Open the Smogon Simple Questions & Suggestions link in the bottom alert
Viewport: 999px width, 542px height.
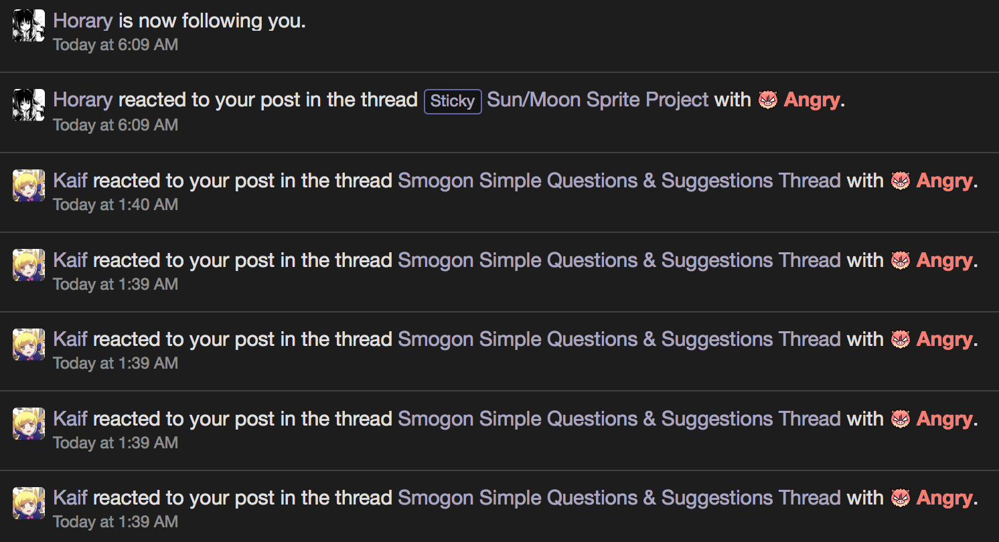click(619, 498)
